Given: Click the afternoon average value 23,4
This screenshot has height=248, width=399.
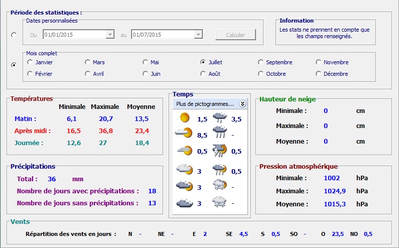Looking at the screenshot, I should (142, 131).
